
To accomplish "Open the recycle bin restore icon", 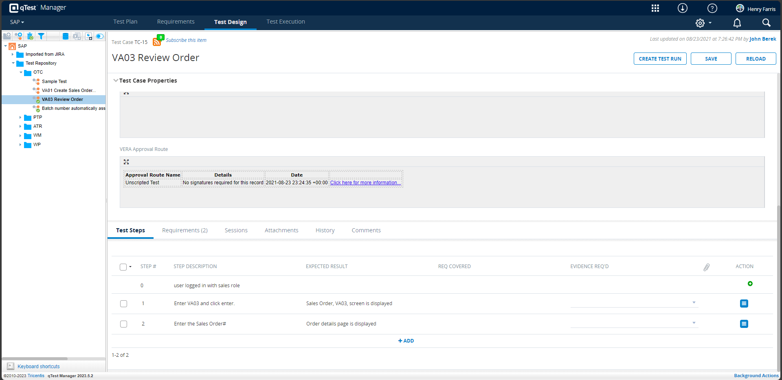I will coord(30,36).
